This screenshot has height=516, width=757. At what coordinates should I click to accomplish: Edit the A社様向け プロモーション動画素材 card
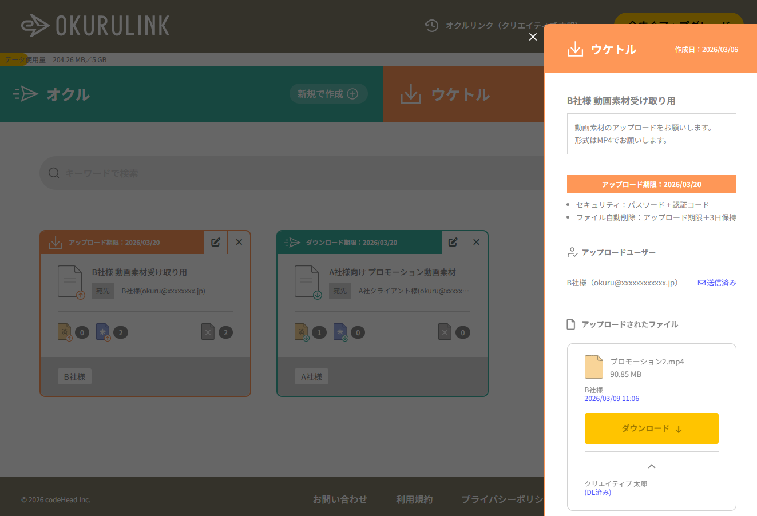pos(453,242)
